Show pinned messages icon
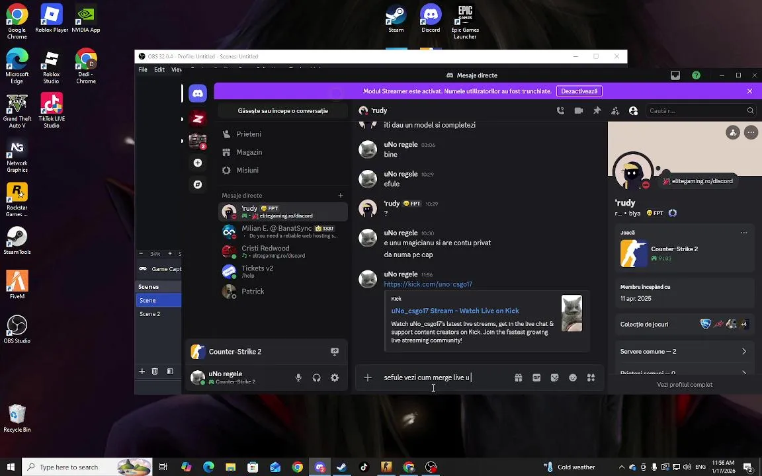This screenshot has width=762, height=476. point(597,111)
